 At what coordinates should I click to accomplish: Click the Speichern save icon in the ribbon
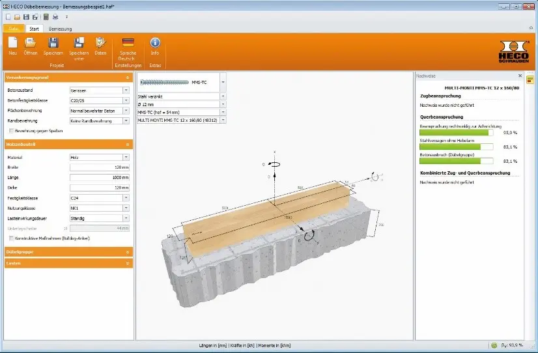click(53, 42)
